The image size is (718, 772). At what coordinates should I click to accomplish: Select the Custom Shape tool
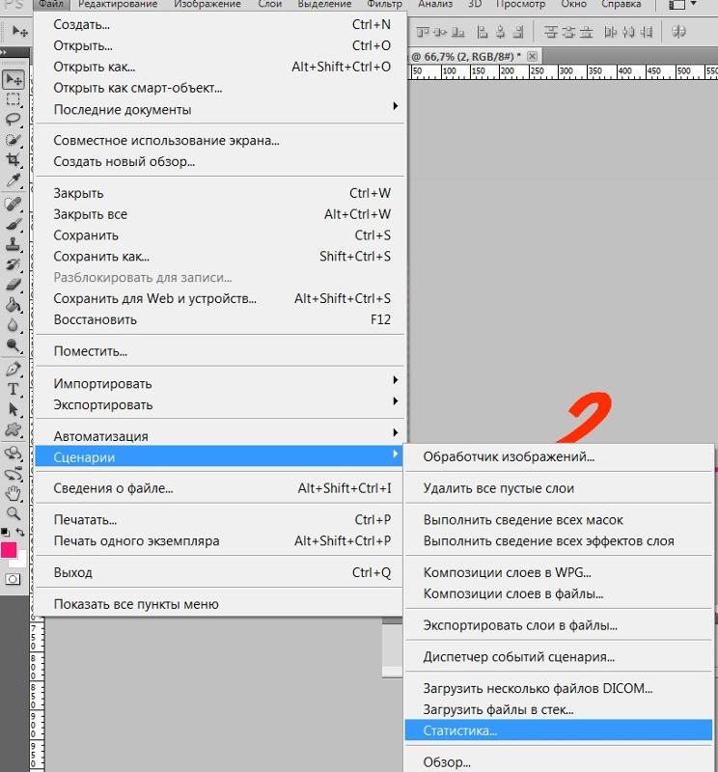point(14,429)
